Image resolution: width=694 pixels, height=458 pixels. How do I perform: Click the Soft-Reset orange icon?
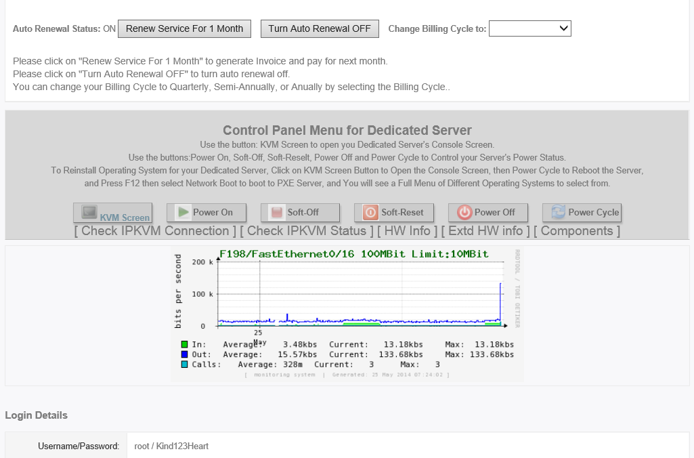click(x=370, y=213)
